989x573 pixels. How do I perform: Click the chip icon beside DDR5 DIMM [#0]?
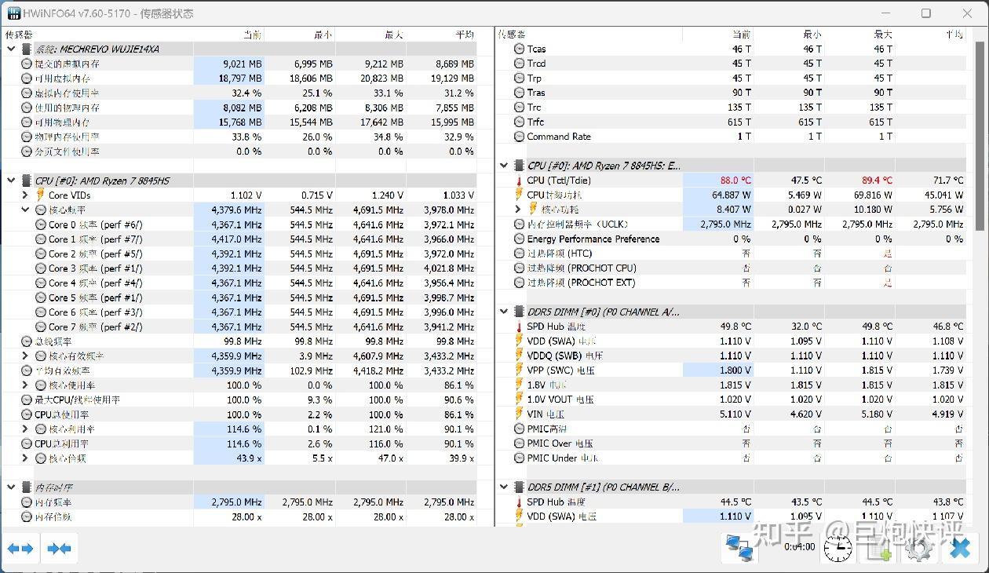click(x=519, y=312)
